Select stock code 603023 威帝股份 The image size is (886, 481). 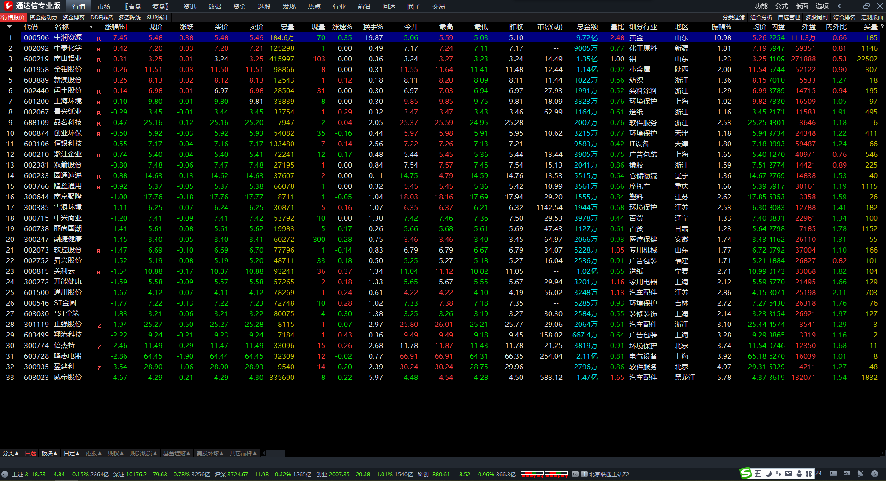[36, 378]
